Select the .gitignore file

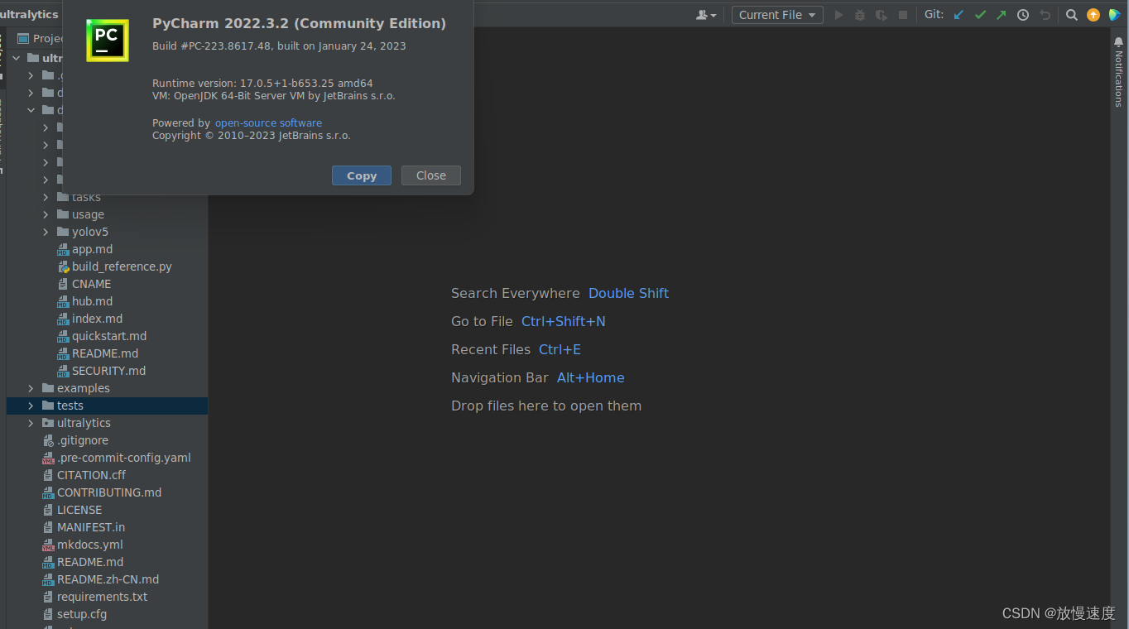[x=82, y=440]
